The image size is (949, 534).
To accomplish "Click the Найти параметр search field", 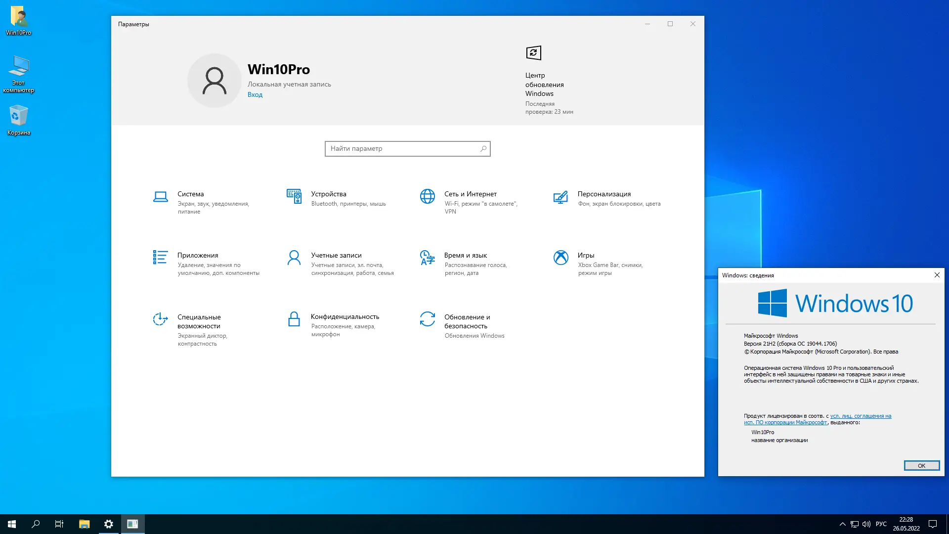I will (x=403, y=149).
